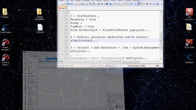Toggle synchronized horizontal scrolling icon
This screenshot has height=110, width=196.
pyautogui.click(x=127, y=4)
